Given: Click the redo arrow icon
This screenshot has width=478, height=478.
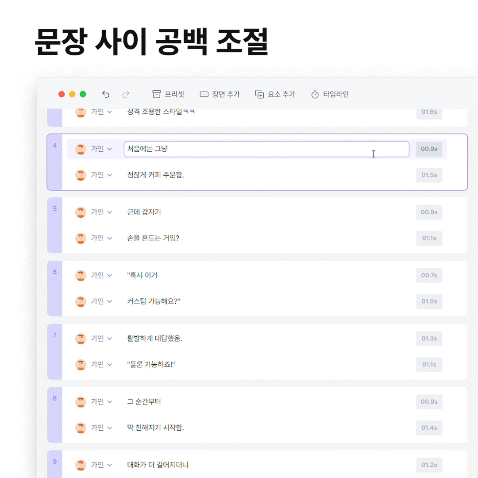Looking at the screenshot, I should pyautogui.click(x=126, y=94).
